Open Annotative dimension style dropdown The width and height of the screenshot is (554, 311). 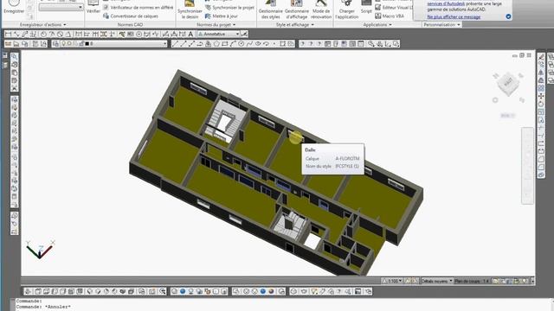point(218,34)
